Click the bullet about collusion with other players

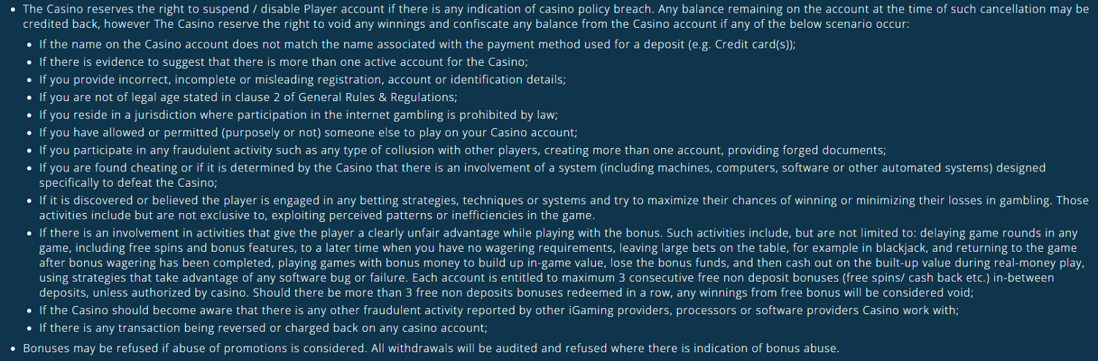tap(462, 150)
